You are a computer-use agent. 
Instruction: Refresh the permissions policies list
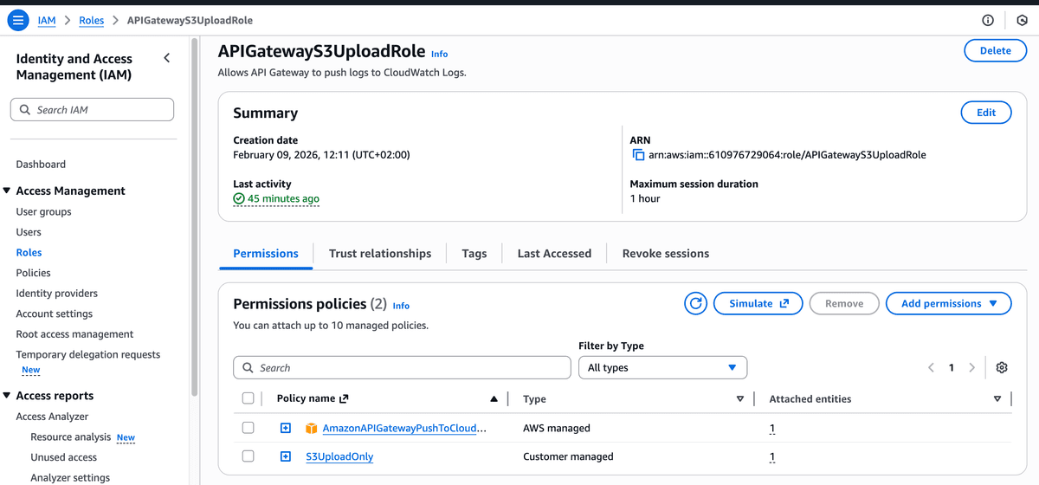click(695, 303)
